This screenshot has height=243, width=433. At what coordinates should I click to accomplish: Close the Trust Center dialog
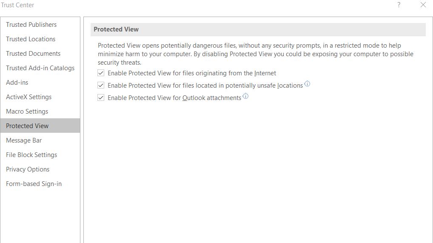[423, 5]
